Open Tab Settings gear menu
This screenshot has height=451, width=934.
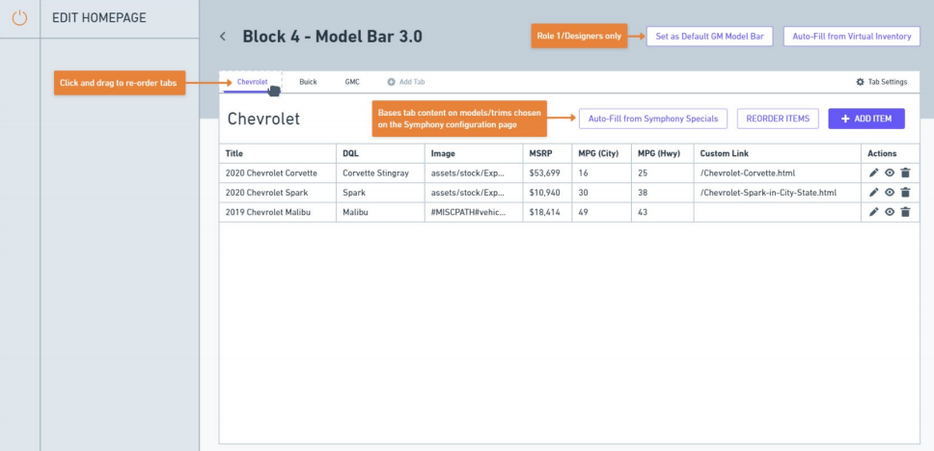click(881, 82)
